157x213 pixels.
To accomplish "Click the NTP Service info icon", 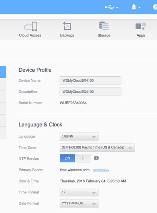I will click(96, 158).
